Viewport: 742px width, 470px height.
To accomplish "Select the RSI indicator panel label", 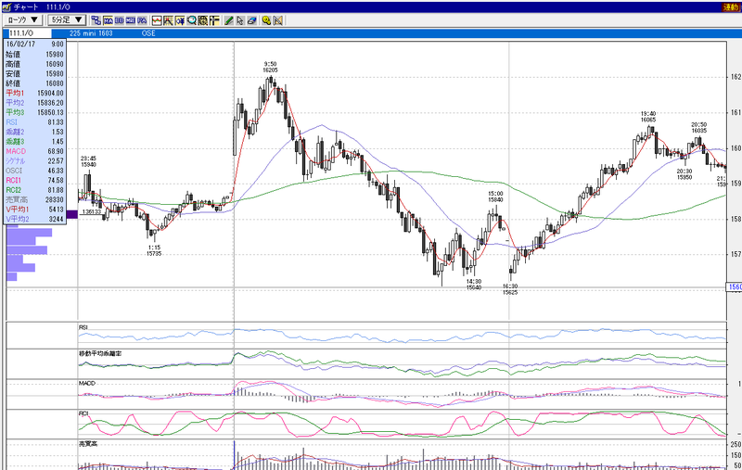I will coord(83,327).
